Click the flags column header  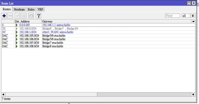pyautogui.click(x=8, y=22)
